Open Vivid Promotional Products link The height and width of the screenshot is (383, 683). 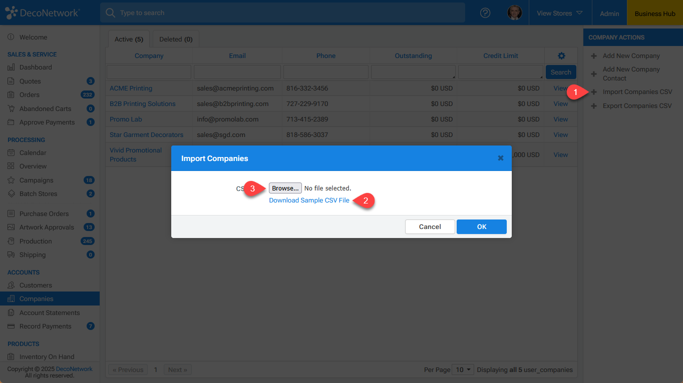[136, 155]
